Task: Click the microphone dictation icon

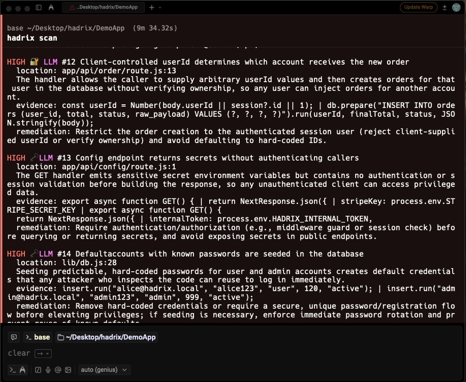Action: [48, 370]
